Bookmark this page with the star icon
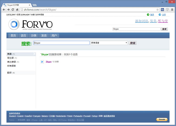176x126 pixels. tap(158, 10)
